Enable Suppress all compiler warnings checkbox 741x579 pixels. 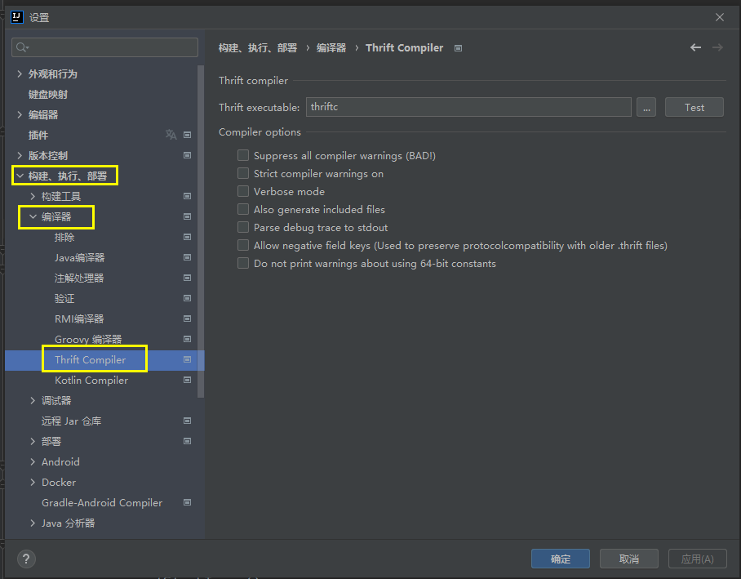click(x=243, y=155)
